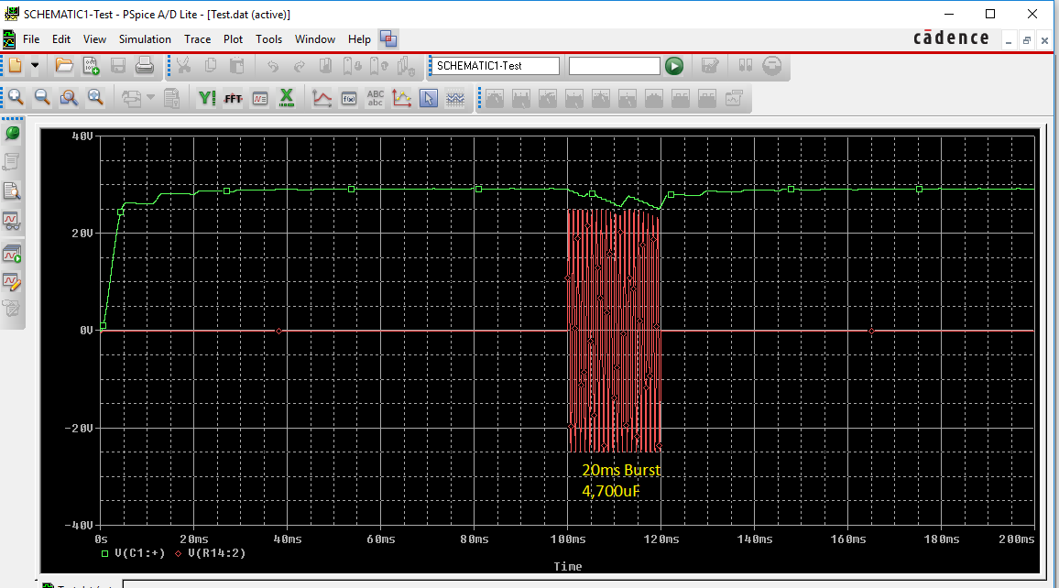Click the Add Trace icon

[x=322, y=98]
